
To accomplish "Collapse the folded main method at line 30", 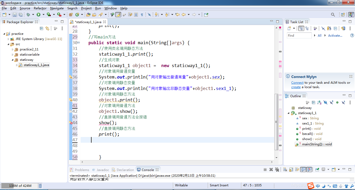I will click(79, 43).
